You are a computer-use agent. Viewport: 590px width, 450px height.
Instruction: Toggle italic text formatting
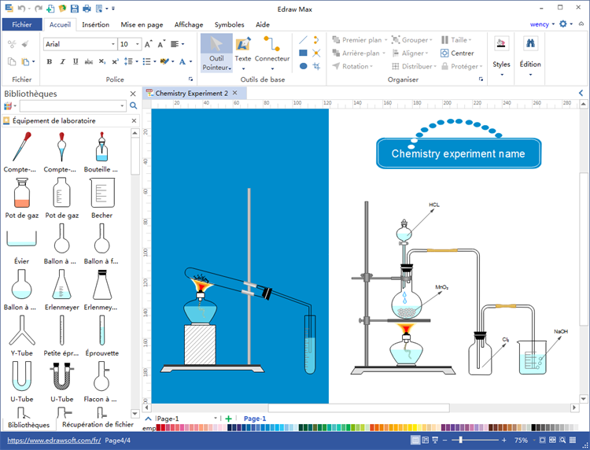point(61,61)
